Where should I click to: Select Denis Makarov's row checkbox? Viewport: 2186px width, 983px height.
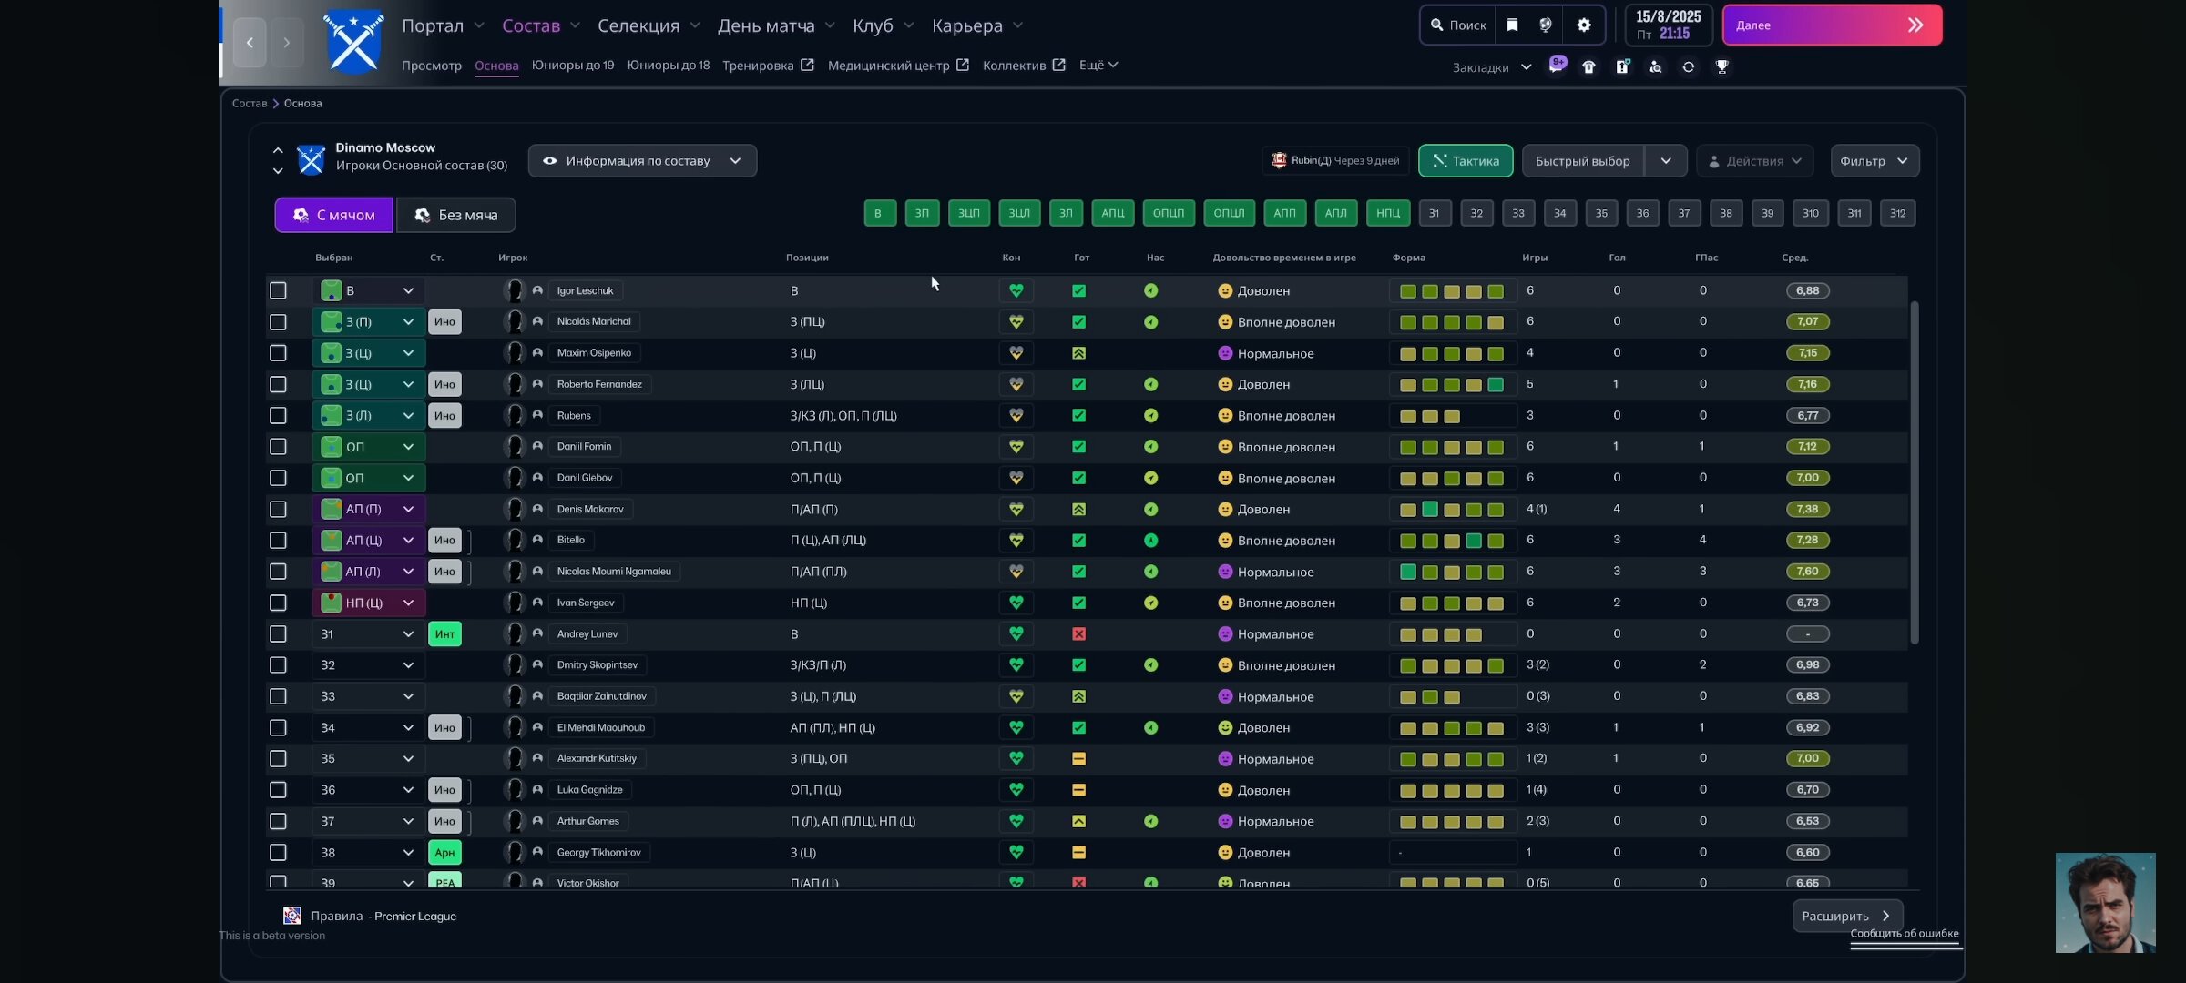(x=278, y=509)
